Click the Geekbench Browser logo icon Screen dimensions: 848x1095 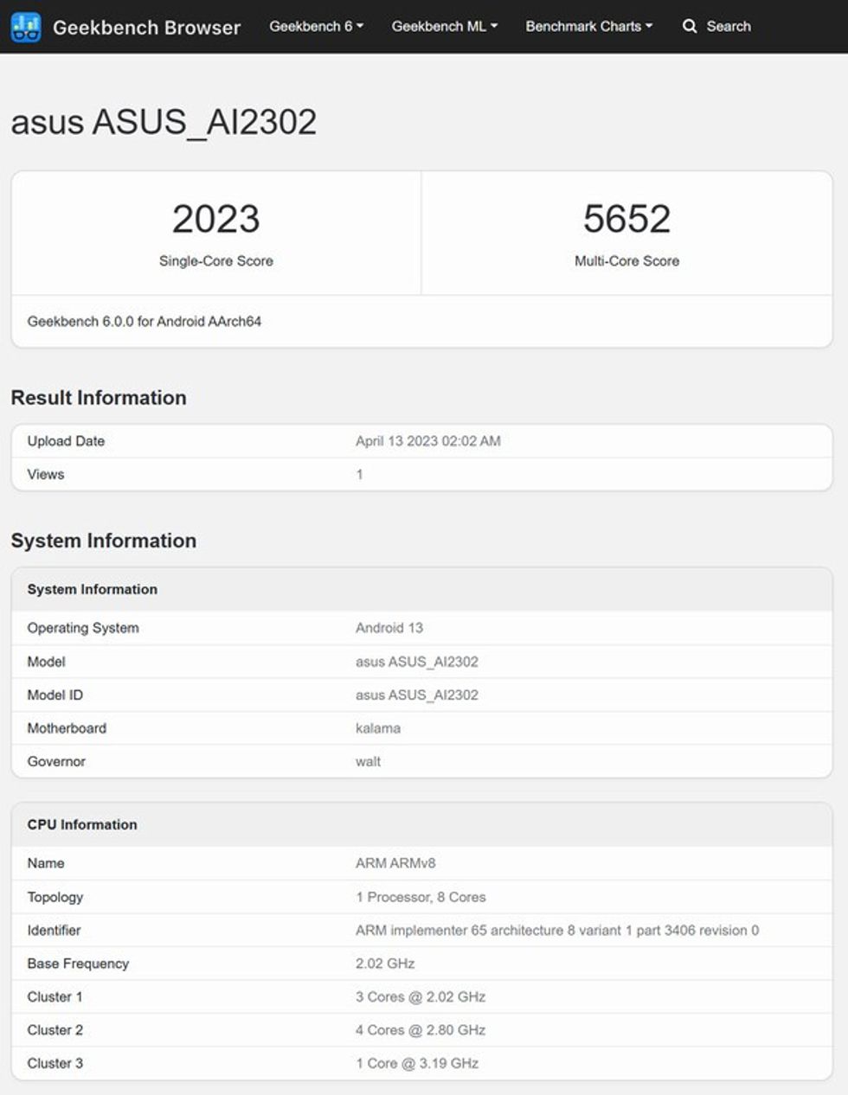tap(25, 27)
